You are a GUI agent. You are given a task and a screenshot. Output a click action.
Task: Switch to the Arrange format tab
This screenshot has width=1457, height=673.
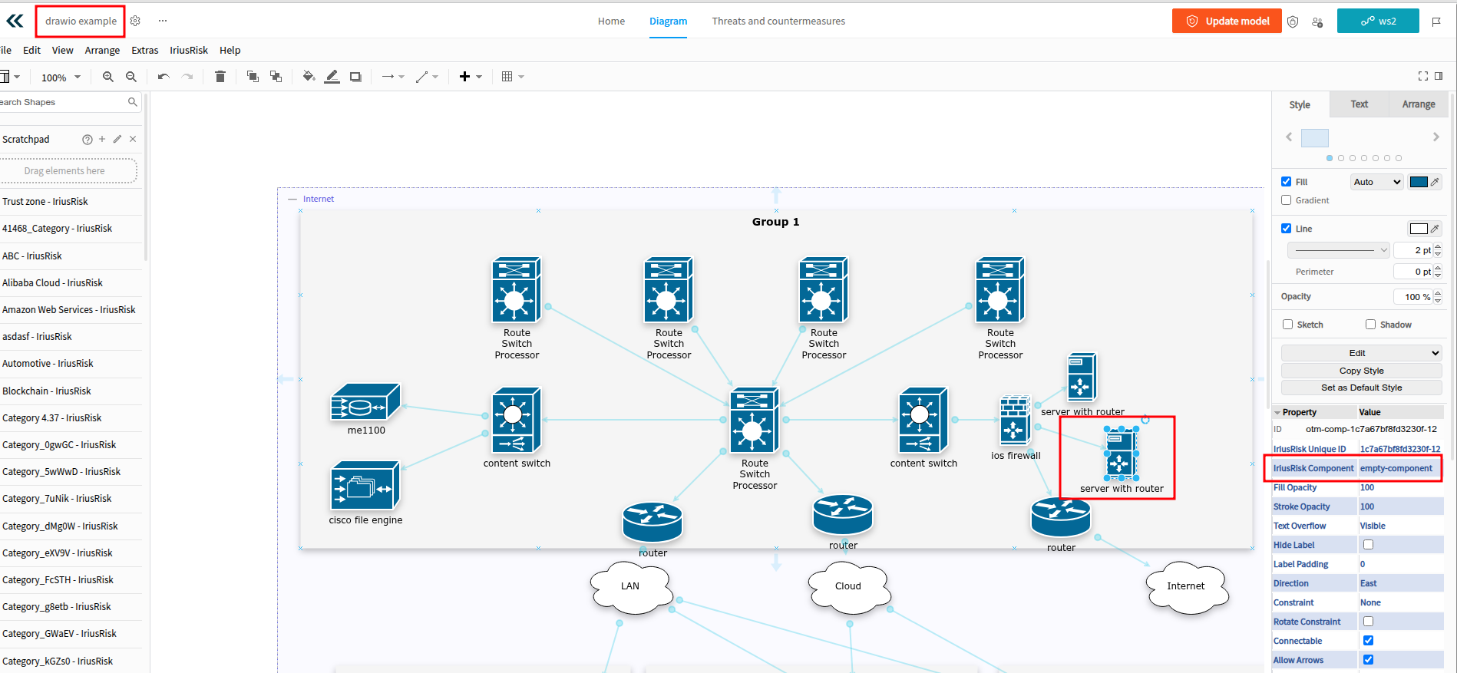click(x=1419, y=104)
